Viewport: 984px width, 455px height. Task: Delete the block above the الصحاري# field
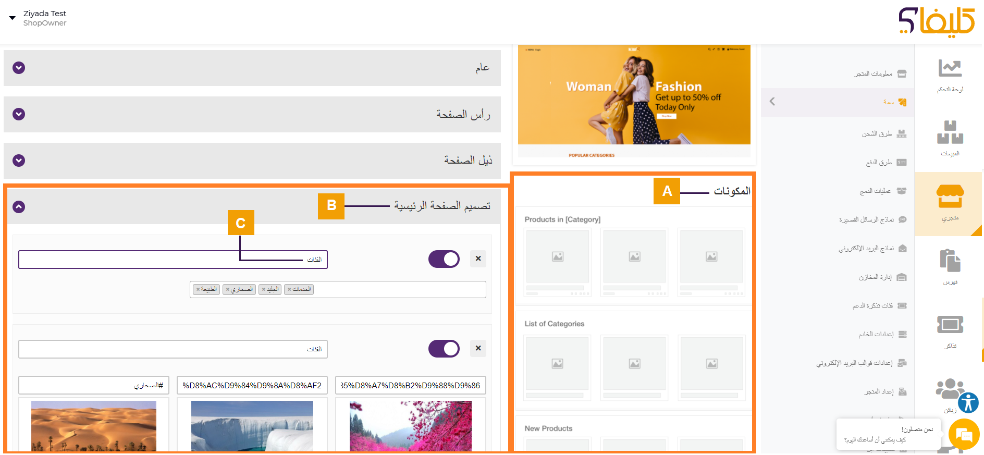tap(478, 348)
